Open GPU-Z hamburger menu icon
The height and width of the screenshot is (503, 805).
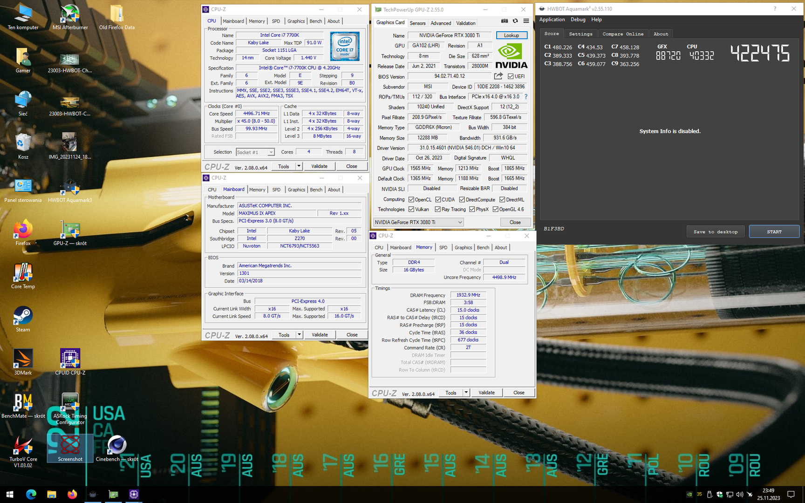click(x=526, y=21)
